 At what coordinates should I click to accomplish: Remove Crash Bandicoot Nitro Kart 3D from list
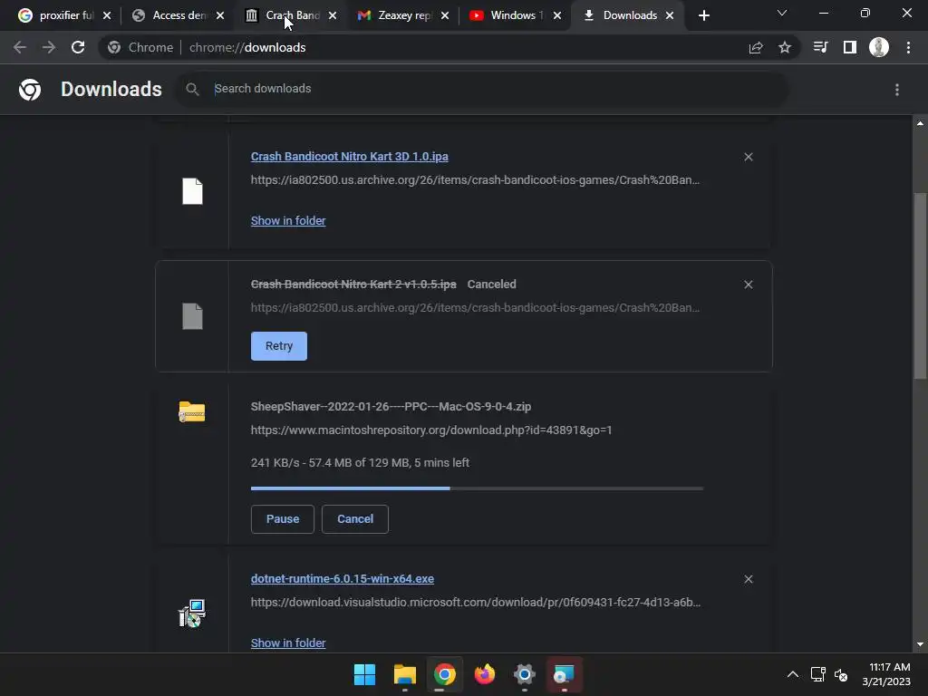(x=748, y=157)
